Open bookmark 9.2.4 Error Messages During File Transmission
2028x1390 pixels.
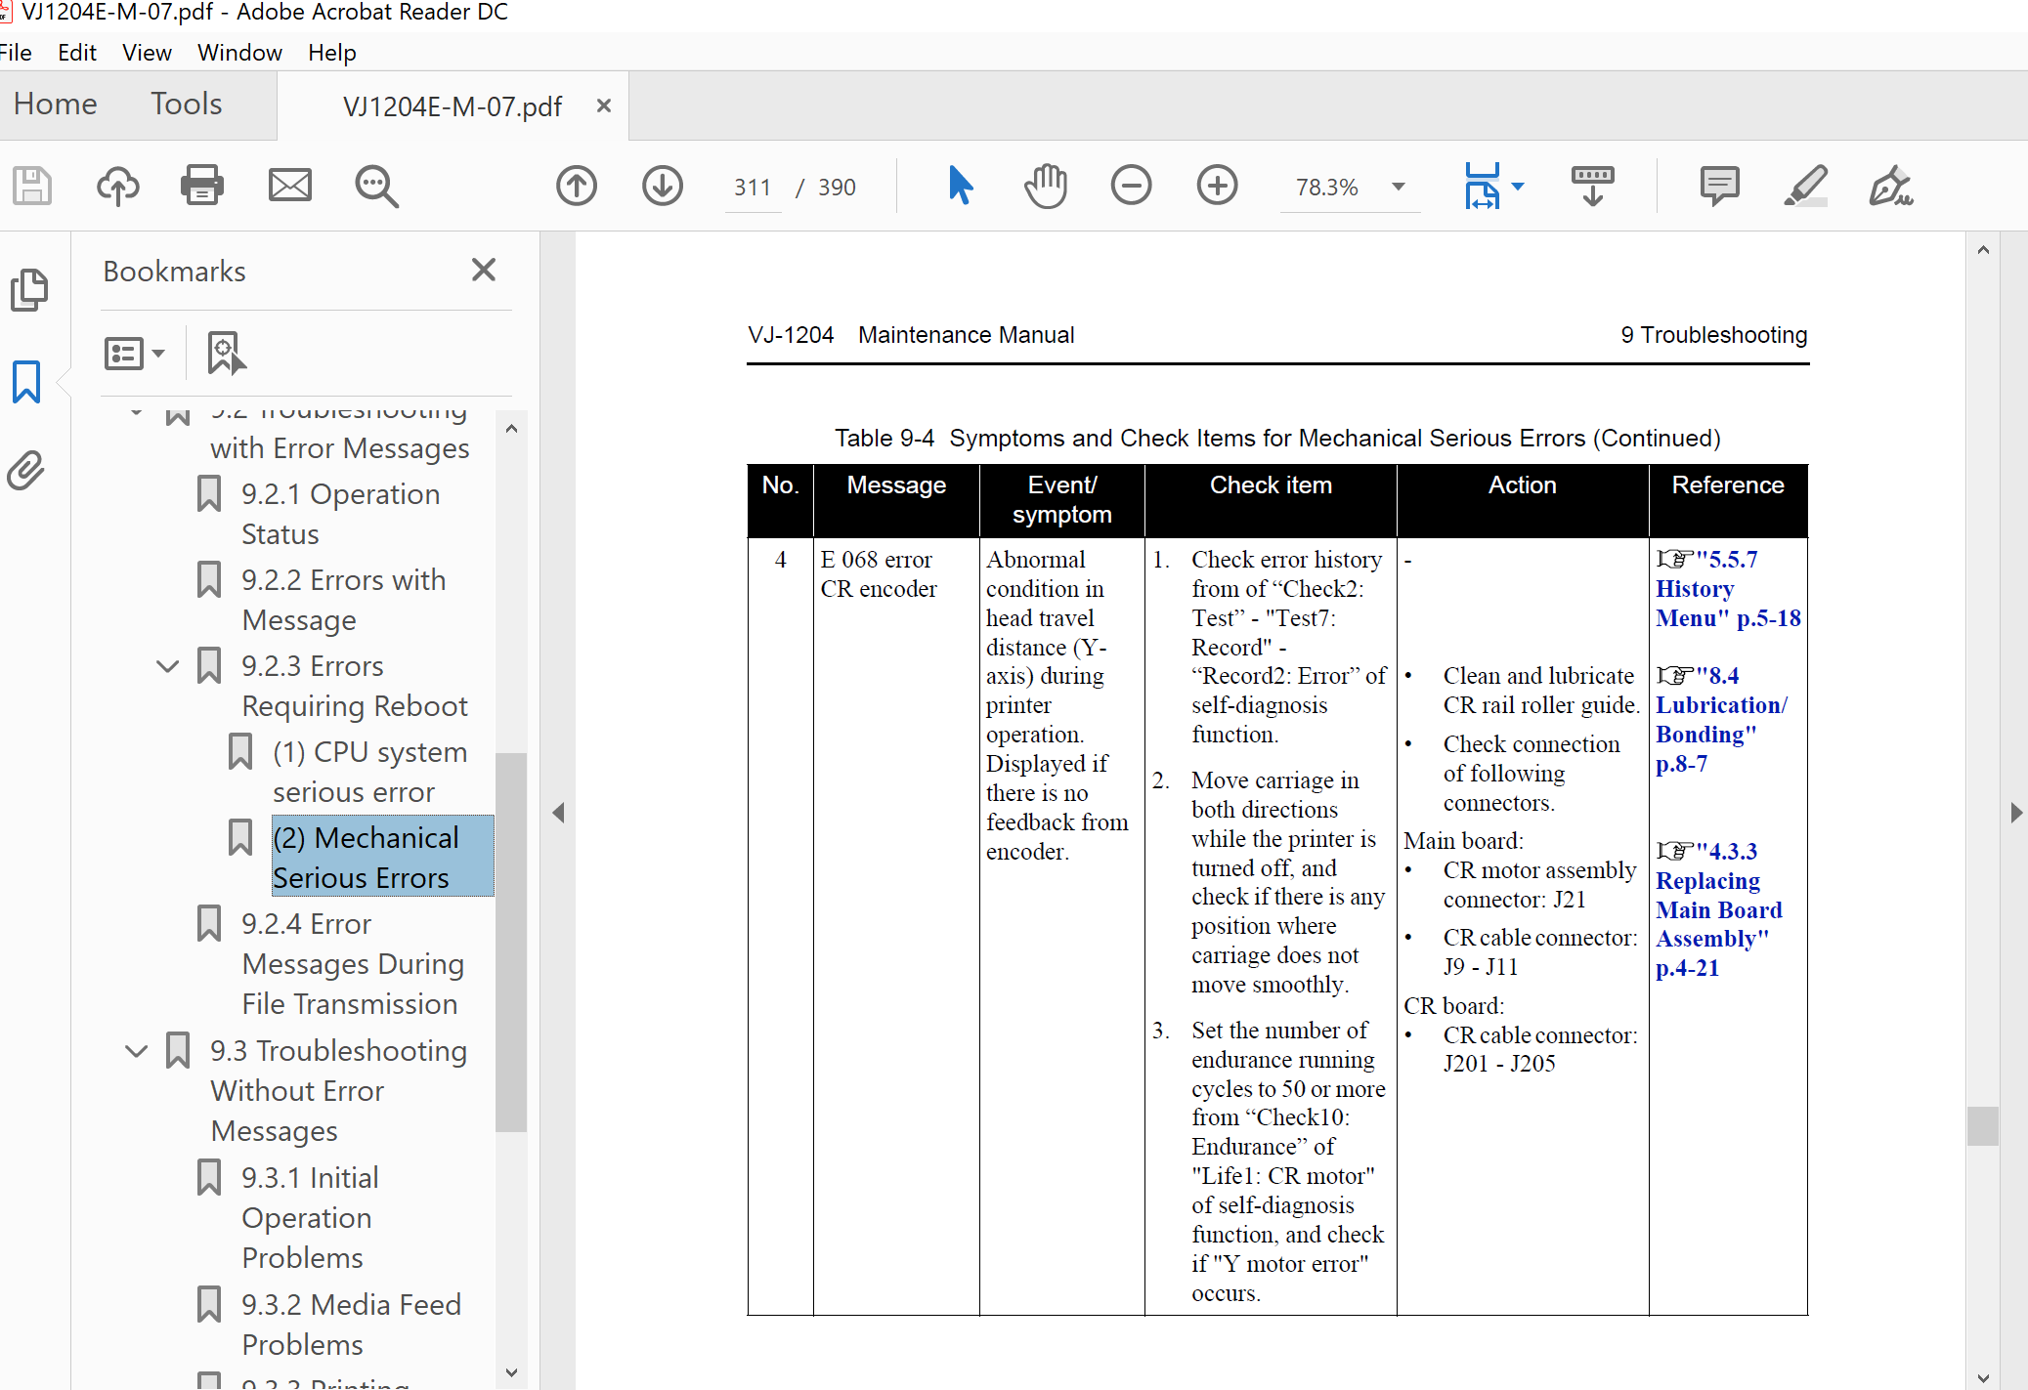pyautogui.click(x=352, y=963)
